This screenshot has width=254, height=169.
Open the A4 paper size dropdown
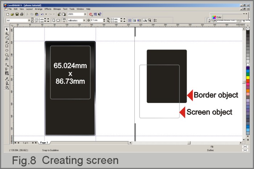pos(29,20)
